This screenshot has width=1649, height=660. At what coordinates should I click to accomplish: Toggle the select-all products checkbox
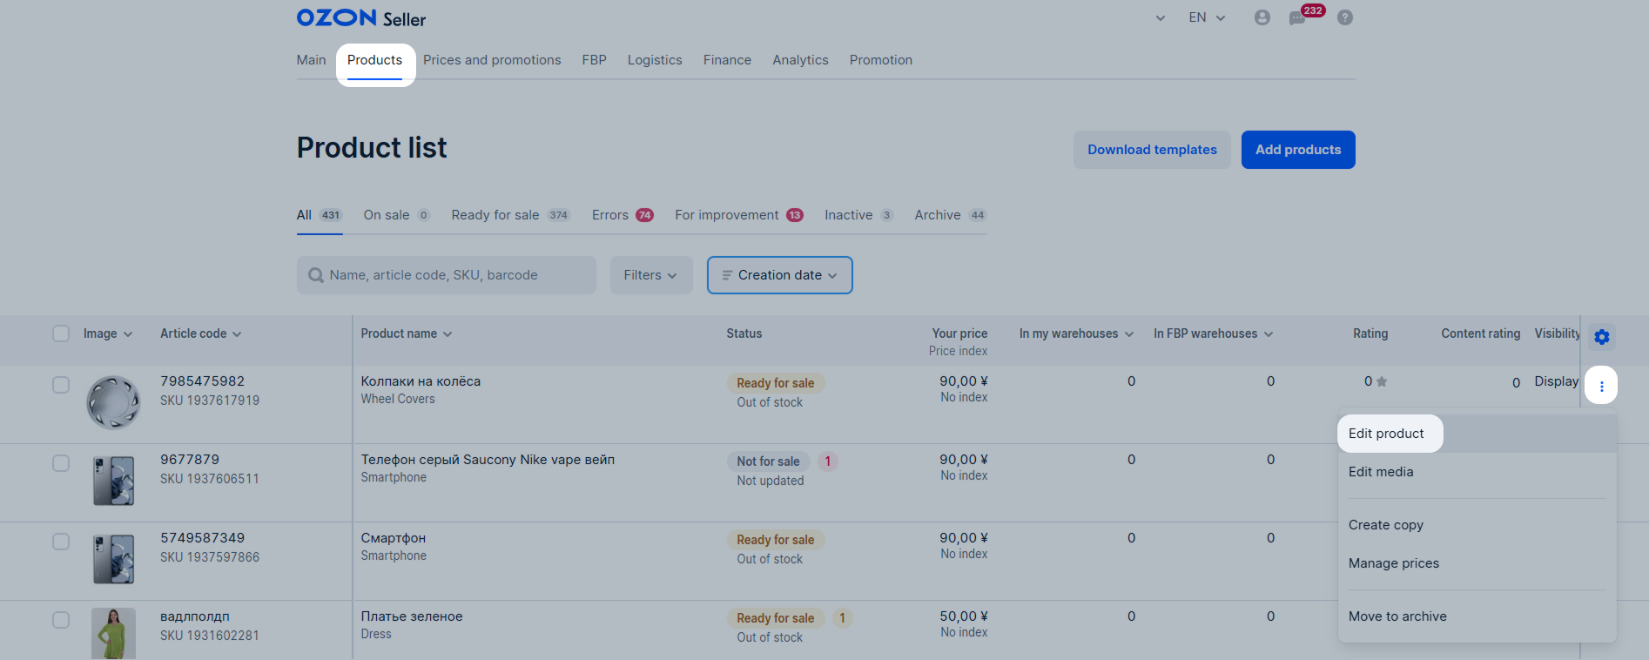coord(61,333)
